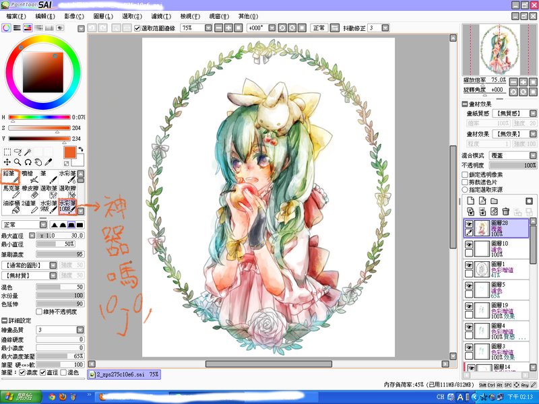539x404 pixels.
Task: Show the color wheel panel
Action: pyautogui.click(x=6, y=28)
